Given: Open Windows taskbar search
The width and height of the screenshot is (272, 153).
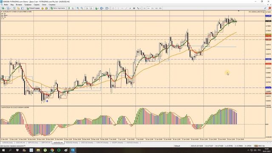Looking at the screenshot, I should tap(10, 150).
